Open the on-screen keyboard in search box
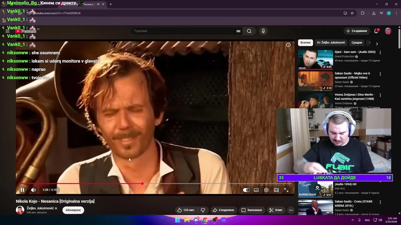Image resolution: width=401 pixels, height=225 pixels. click(x=238, y=31)
